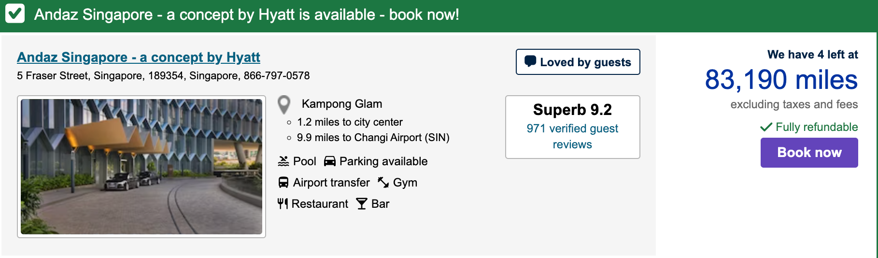The image size is (878, 258).
Task: Click the Bar cocktail glass icon
Action: pyautogui.click(x=362, y=204)
